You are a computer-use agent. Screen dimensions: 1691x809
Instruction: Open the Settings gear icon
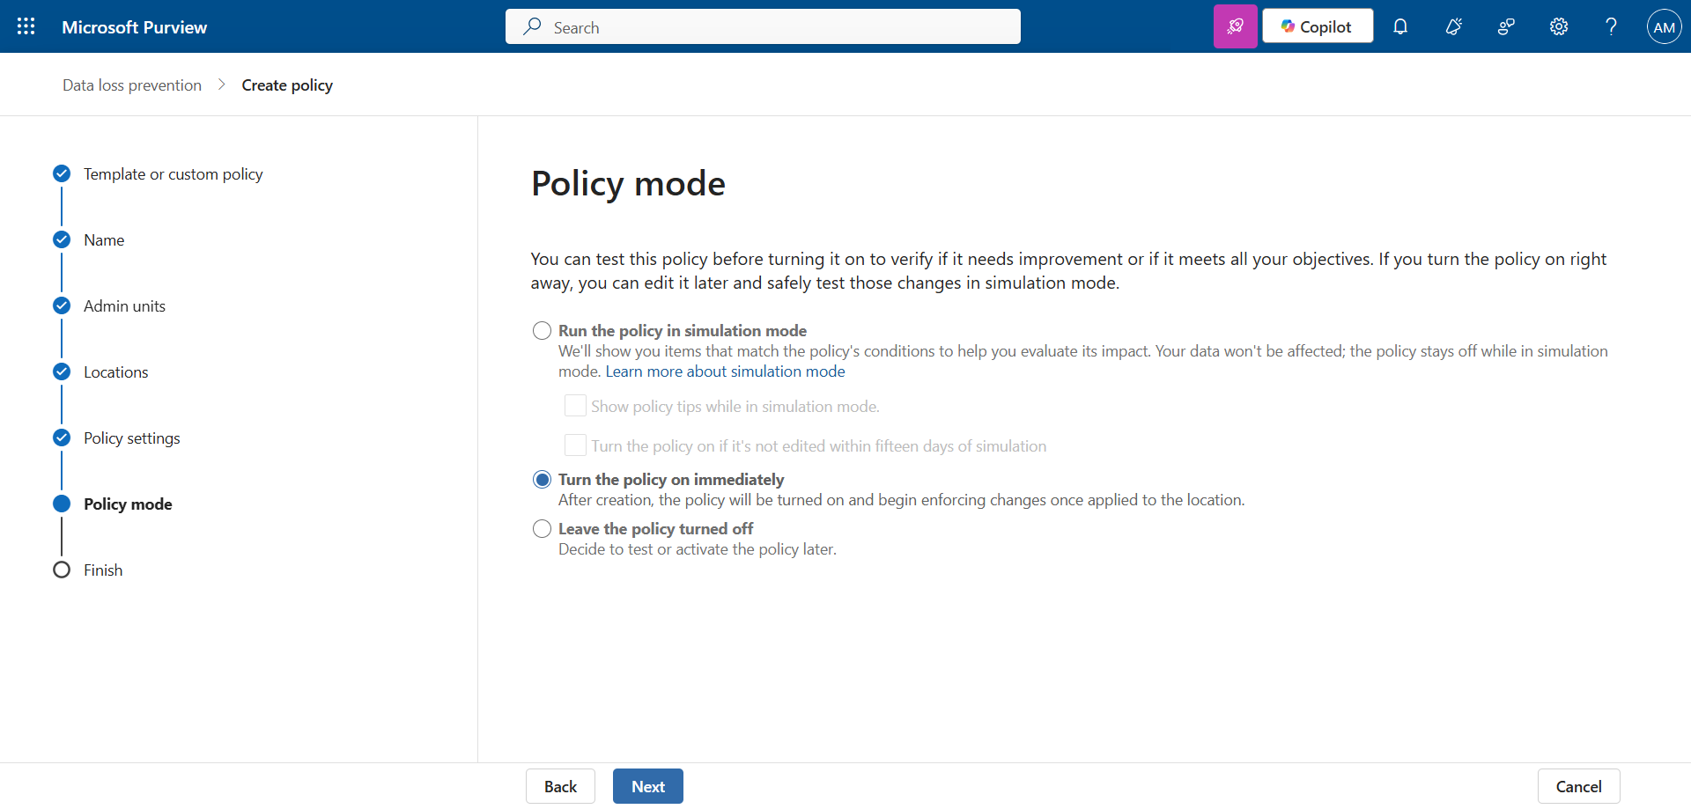point(1559,26)
